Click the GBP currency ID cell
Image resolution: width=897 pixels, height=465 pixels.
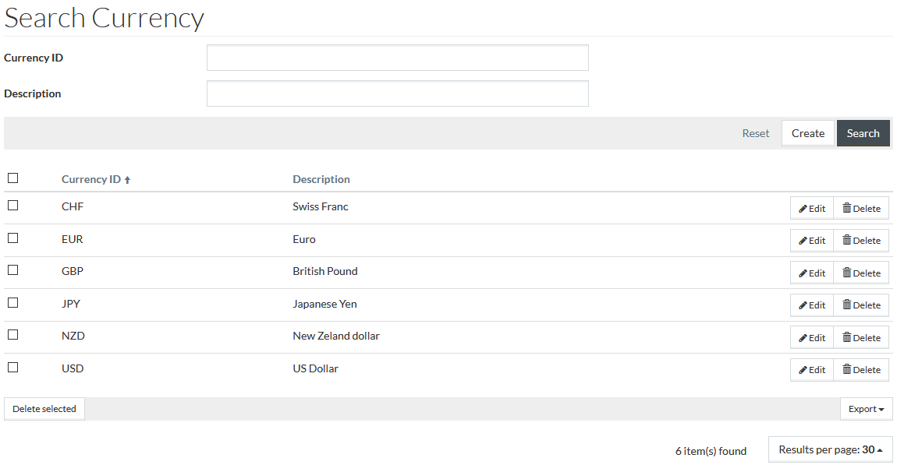tap(72, 271)
